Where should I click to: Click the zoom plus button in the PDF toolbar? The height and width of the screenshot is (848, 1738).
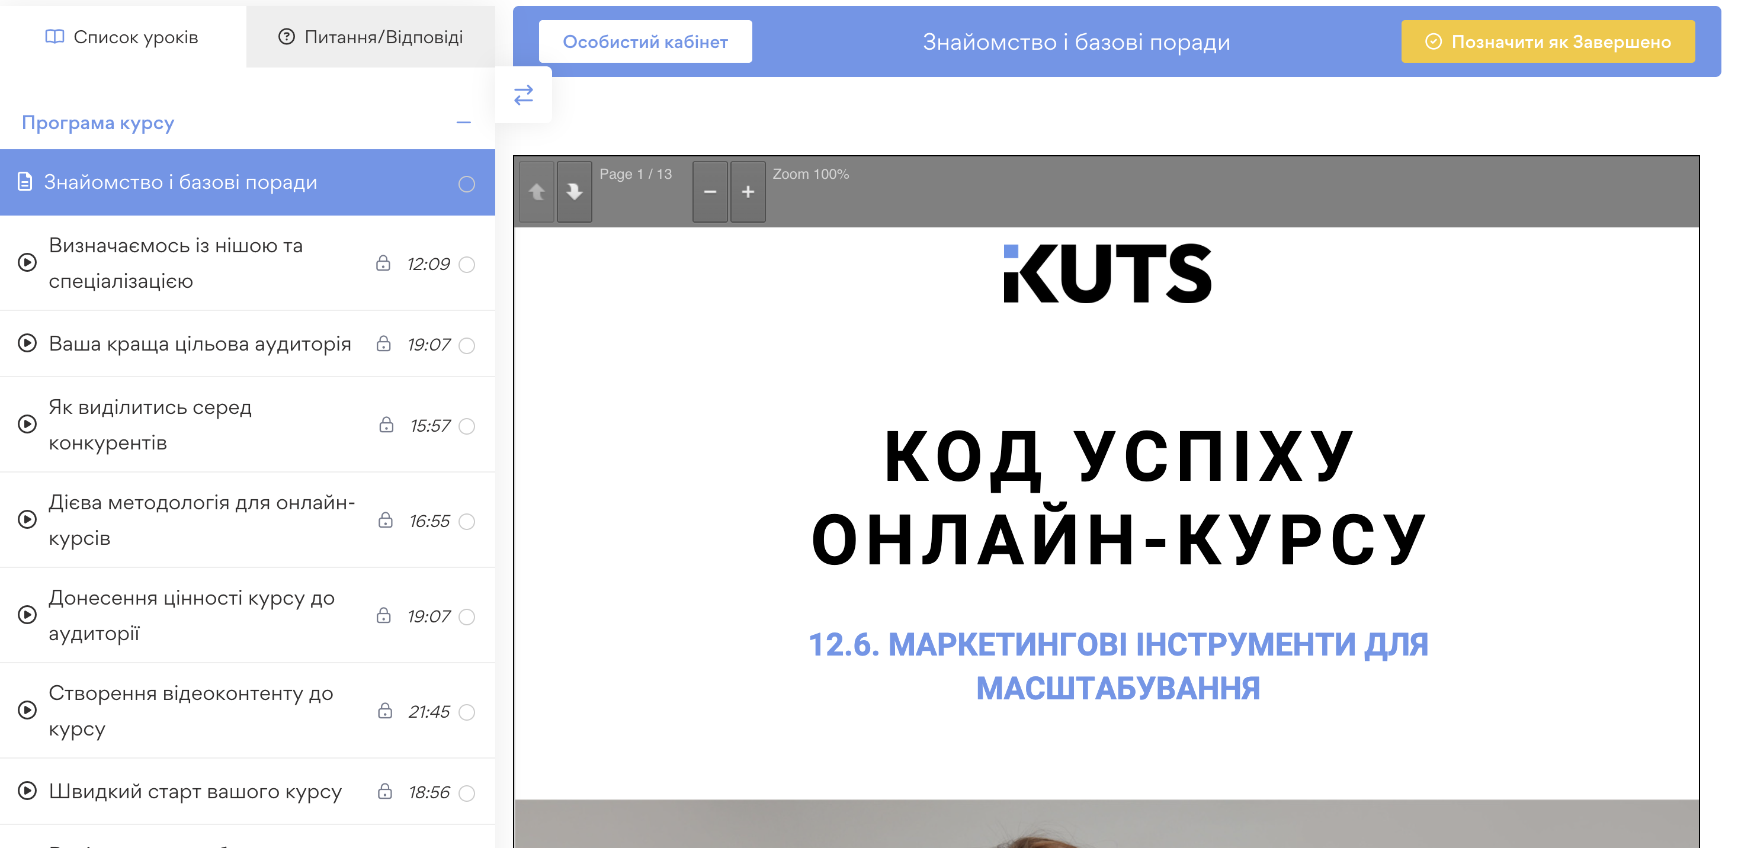click(748, 192)
